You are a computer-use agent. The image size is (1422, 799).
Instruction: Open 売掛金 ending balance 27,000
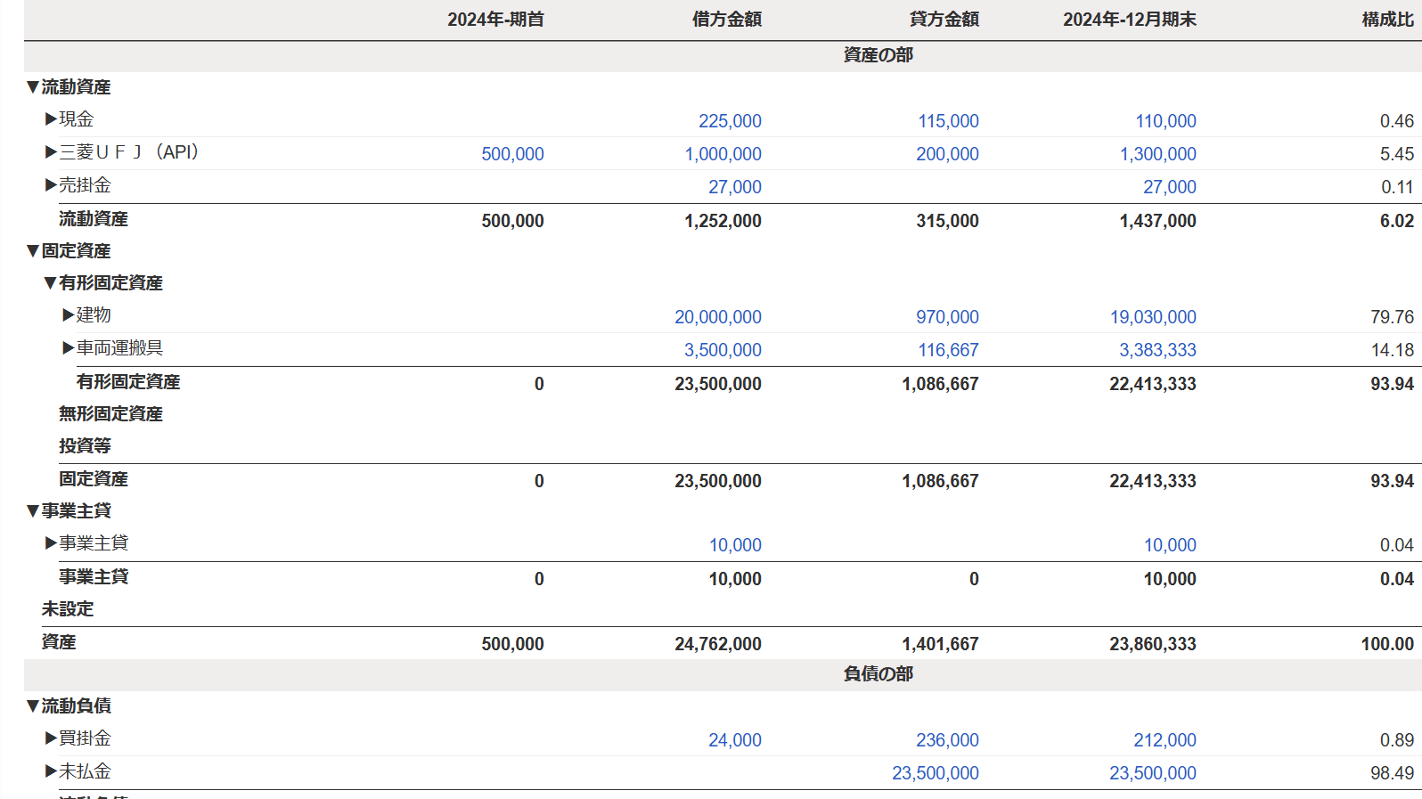1170,187
